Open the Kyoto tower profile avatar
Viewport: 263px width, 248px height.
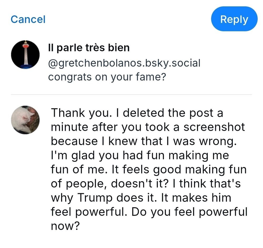pyautogui.click(x=25, y=54)
